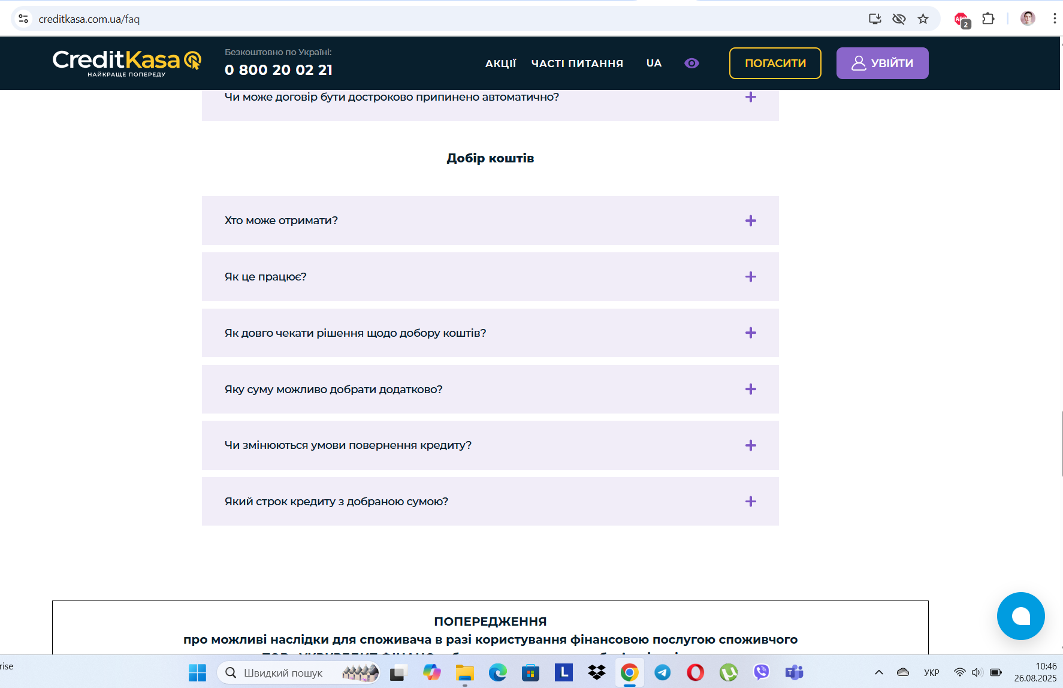Expand 'Як довго чекати рішення' plus icon
The image size is (1063, 688).
tap(751, 333)
